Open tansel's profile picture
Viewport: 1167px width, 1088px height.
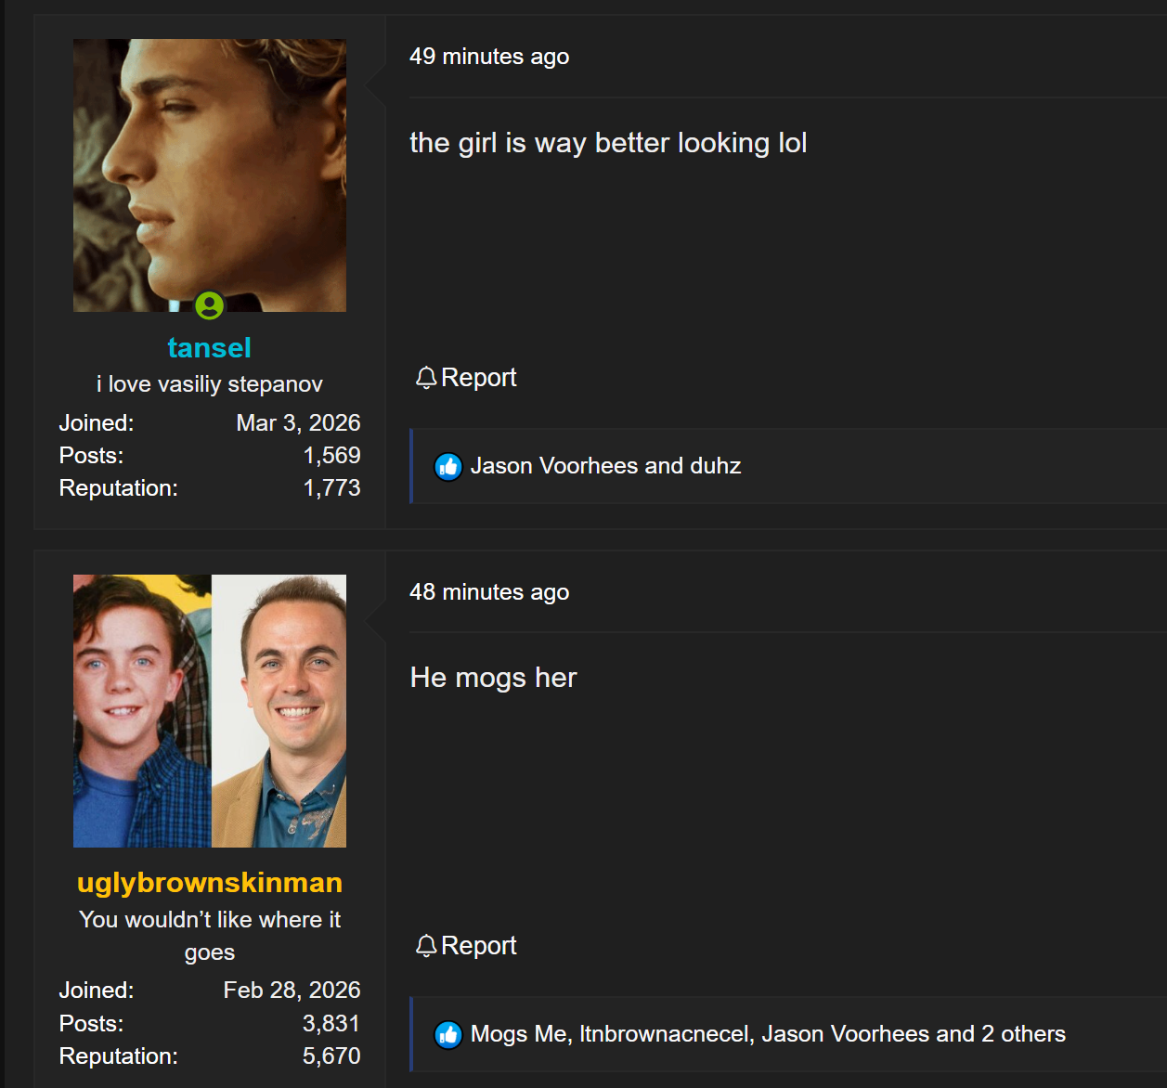click(x=210, y=175)
